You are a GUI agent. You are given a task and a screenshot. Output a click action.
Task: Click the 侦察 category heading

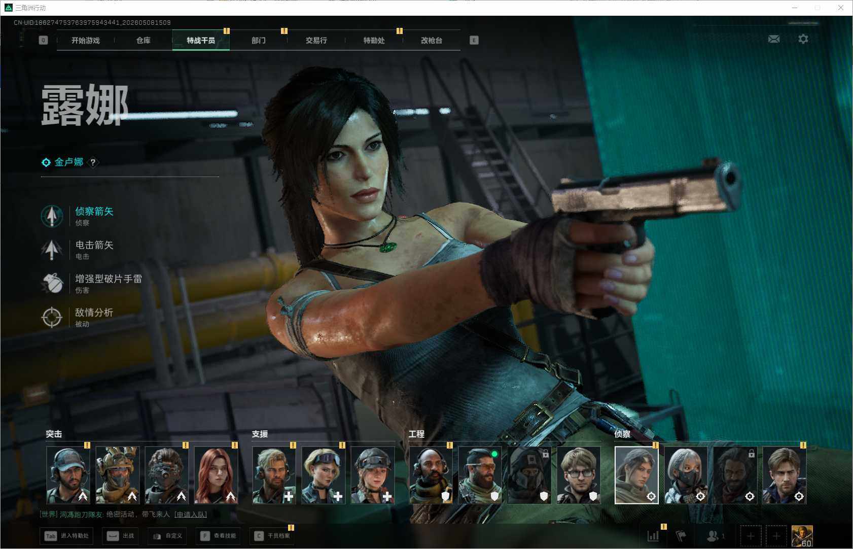point(622,434)
